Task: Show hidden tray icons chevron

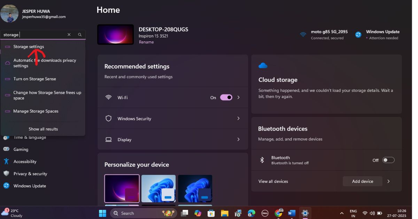Action: 342,213
